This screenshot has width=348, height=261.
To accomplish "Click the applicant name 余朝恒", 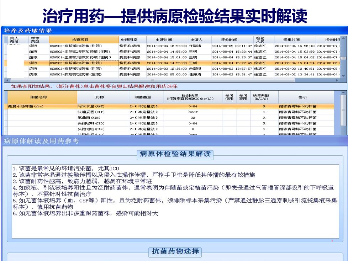I will 195,69.
